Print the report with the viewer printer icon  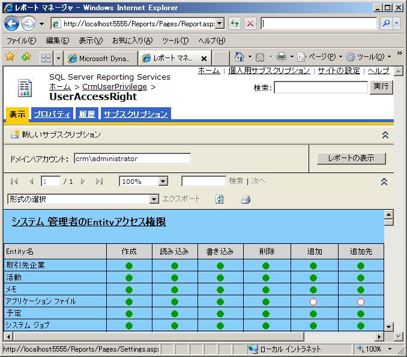point(246,199)
